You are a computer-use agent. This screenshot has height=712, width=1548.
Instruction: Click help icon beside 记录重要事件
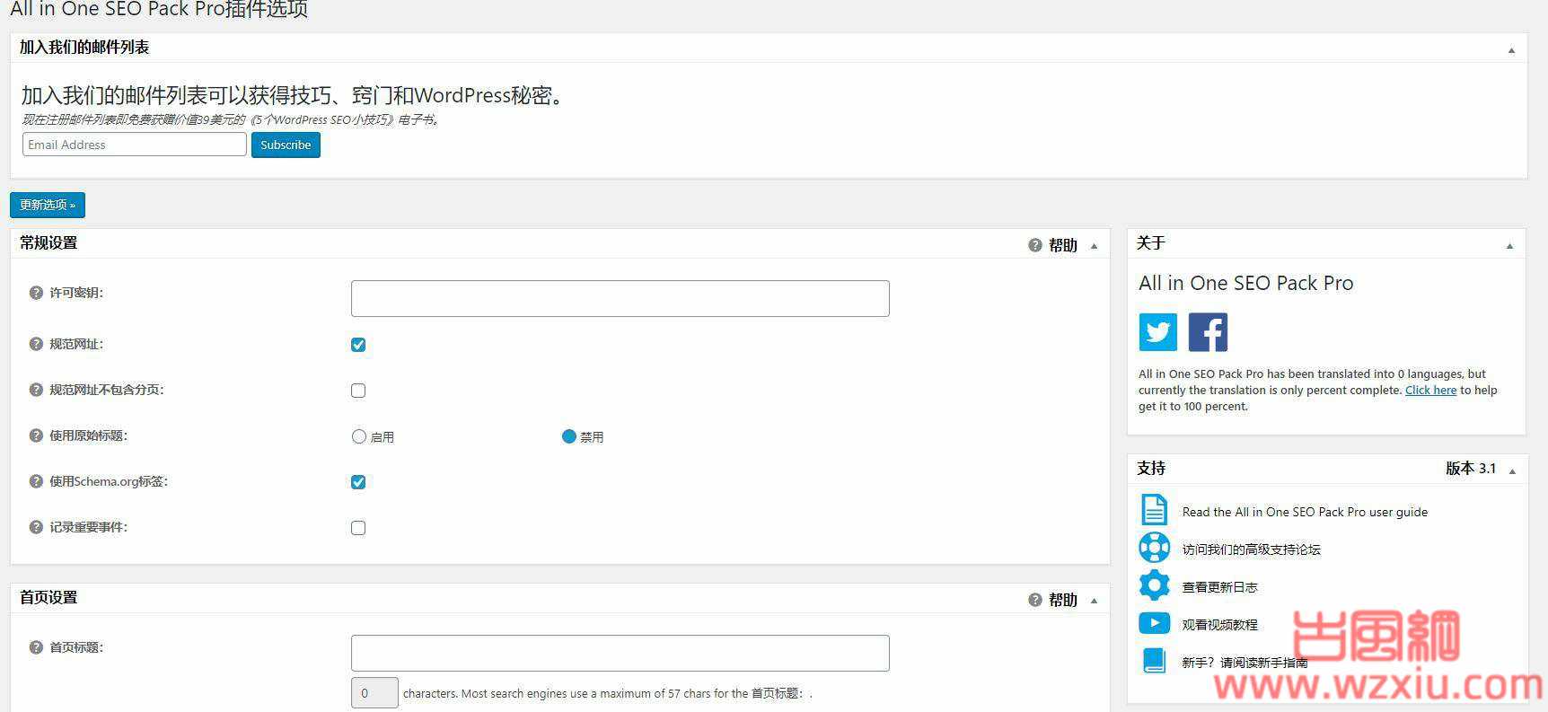[36, 527]
